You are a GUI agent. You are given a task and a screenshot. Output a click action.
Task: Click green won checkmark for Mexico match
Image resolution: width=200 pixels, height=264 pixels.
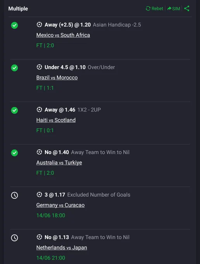tap(14, 25)
